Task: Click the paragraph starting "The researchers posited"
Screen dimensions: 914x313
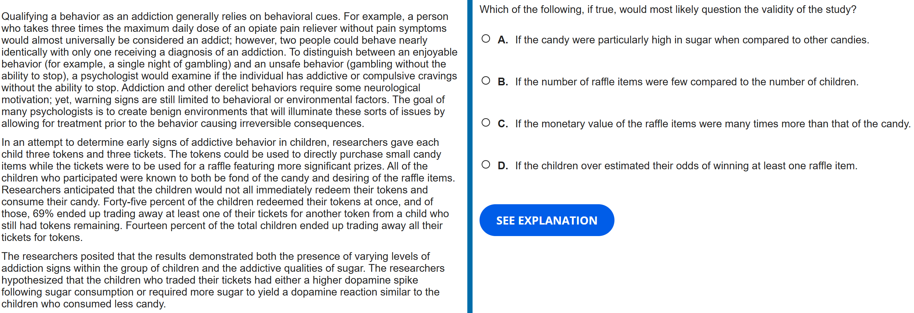Action: (224, 280)
